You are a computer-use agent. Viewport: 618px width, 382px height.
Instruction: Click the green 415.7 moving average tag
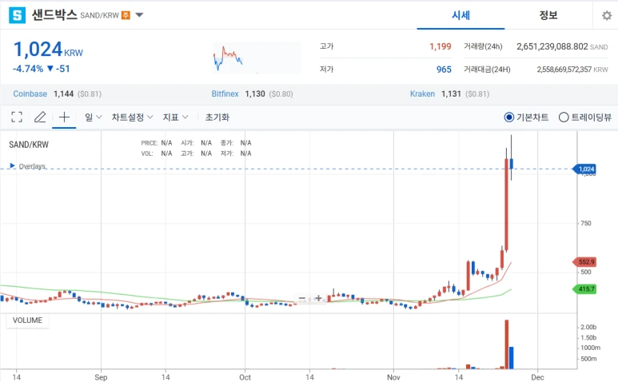(584, 289)
